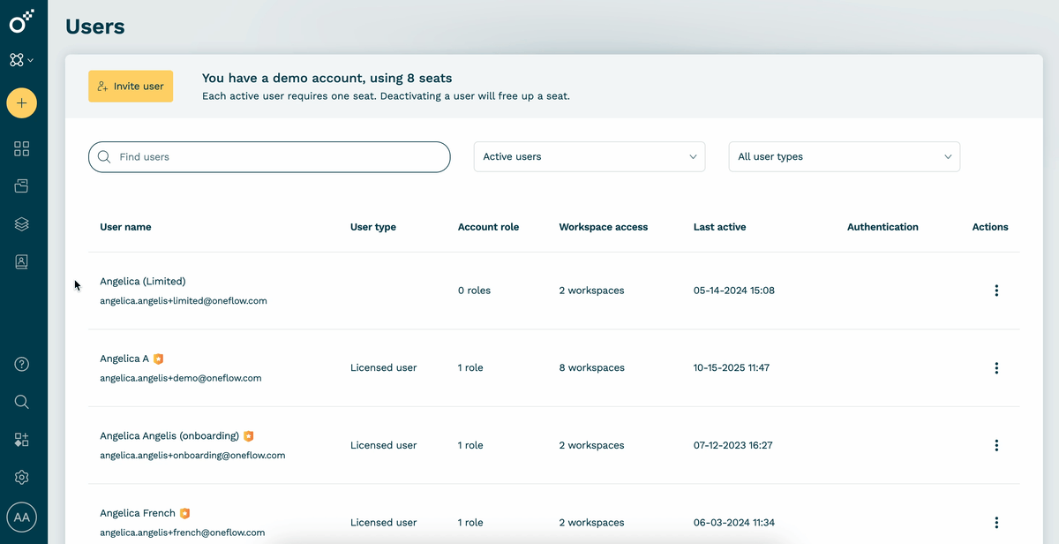Click 1 role for Angelica Angelis (onboarding)
1059x544 pixels.
tap(470, 445)
